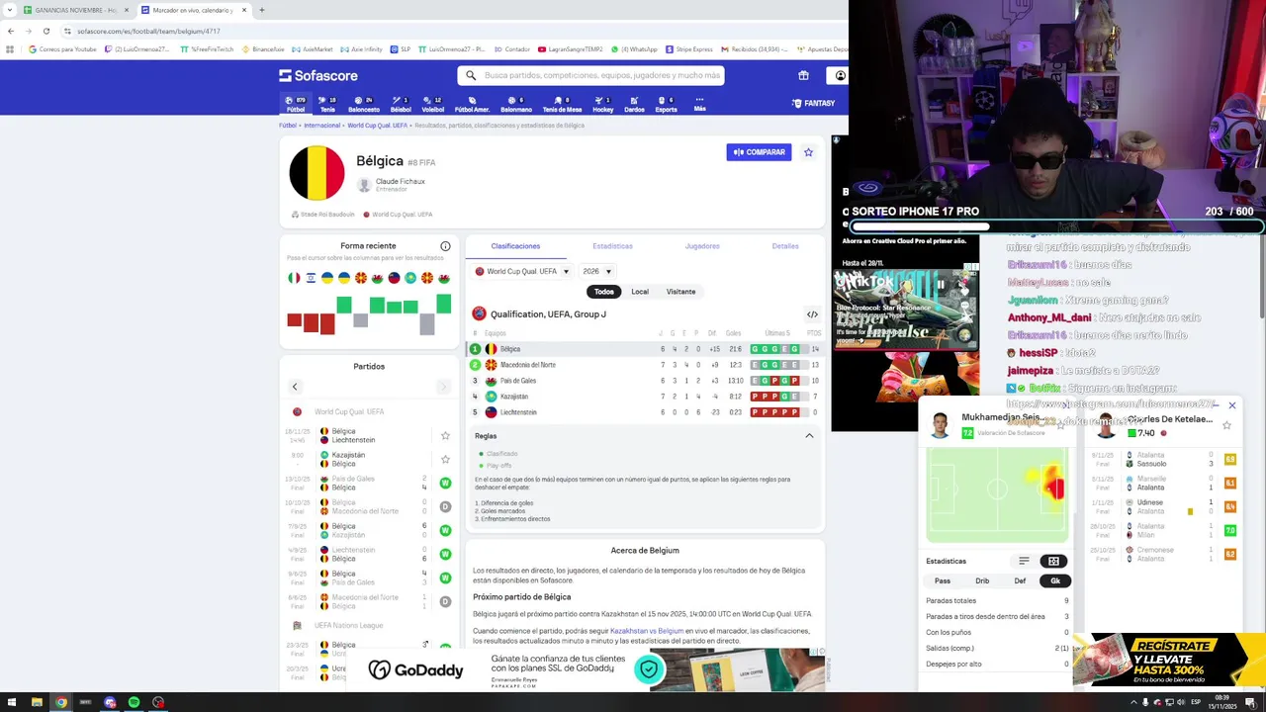Select the Fútbol Amer. sport icon
Image resolution: width=1266 pixels, height=712 pixels.
[472, 104]
